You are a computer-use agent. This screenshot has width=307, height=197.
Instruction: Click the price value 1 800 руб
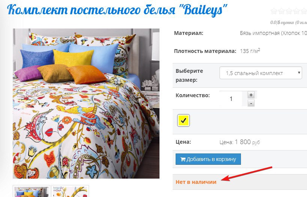click(247, 142)
